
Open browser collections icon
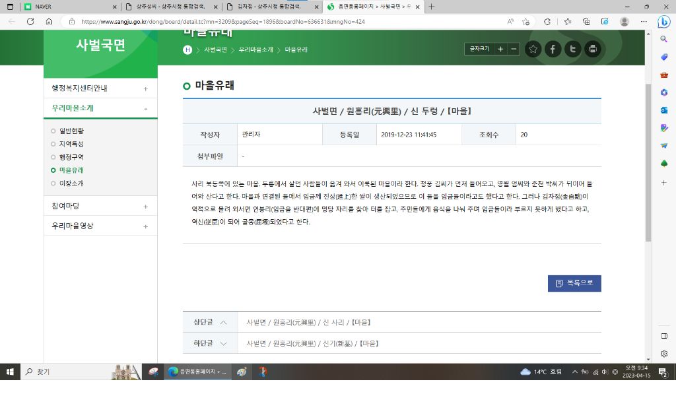pos(586,22)
